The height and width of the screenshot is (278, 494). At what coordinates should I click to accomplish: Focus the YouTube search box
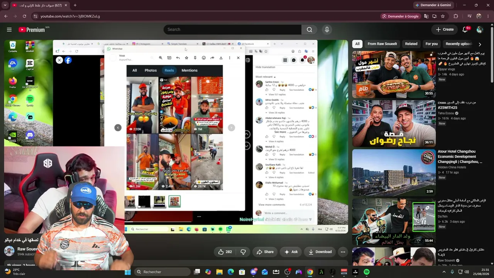(x=232, y=30)
